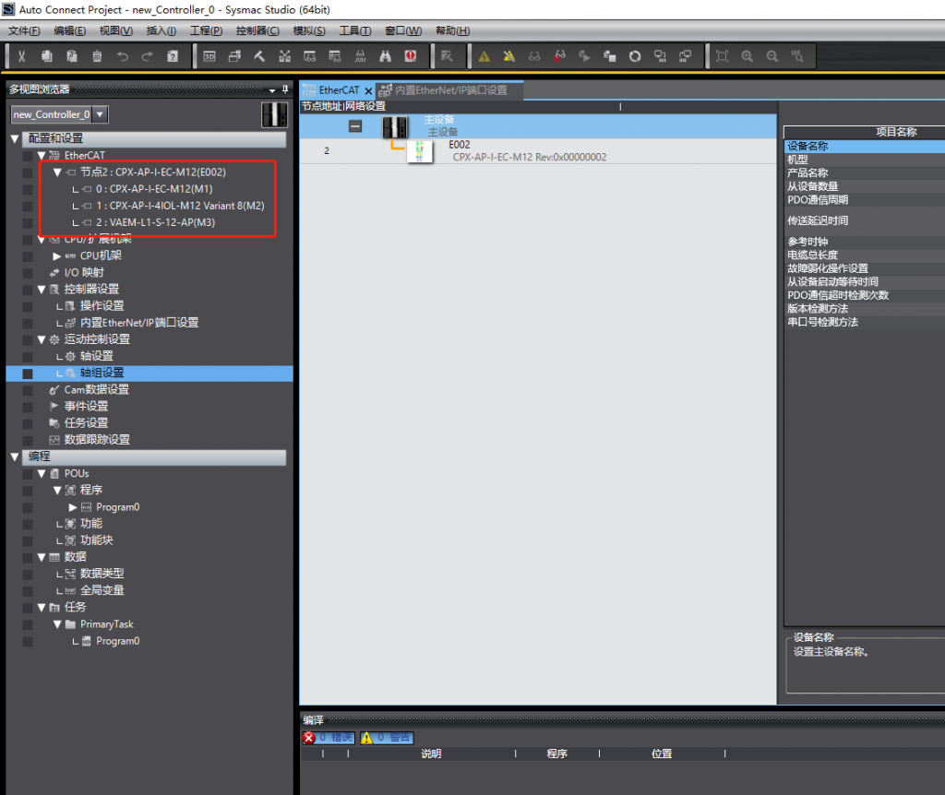This screenshot has height=795, width=945.
Task: Open the binoculars search icon
Action: 385,56
